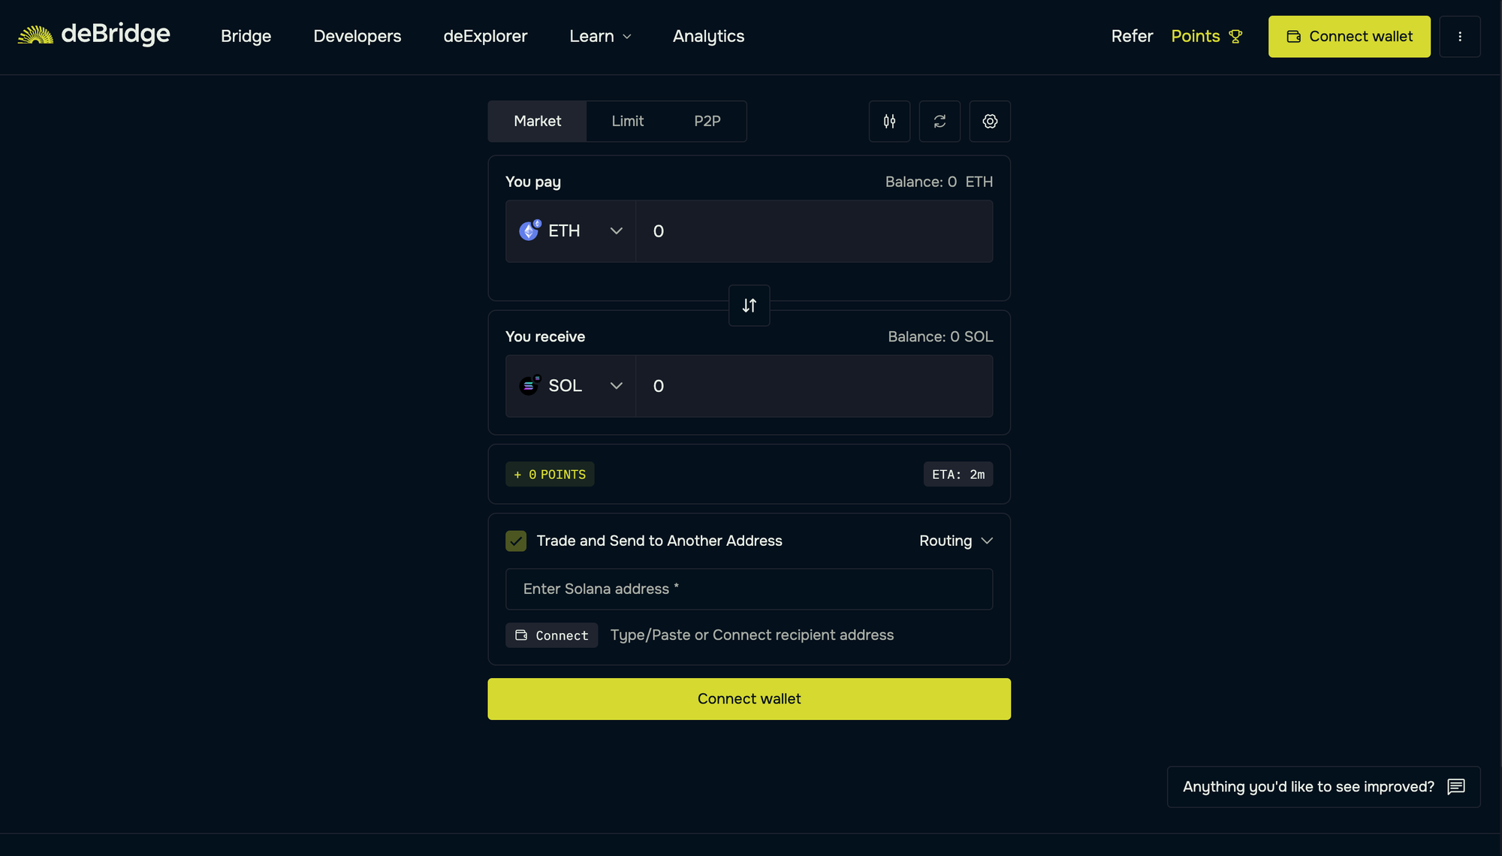This screenshot has height=856, width=1502.
Task: Click the Enter Solana address field
Action: click(x=749, y=589)
